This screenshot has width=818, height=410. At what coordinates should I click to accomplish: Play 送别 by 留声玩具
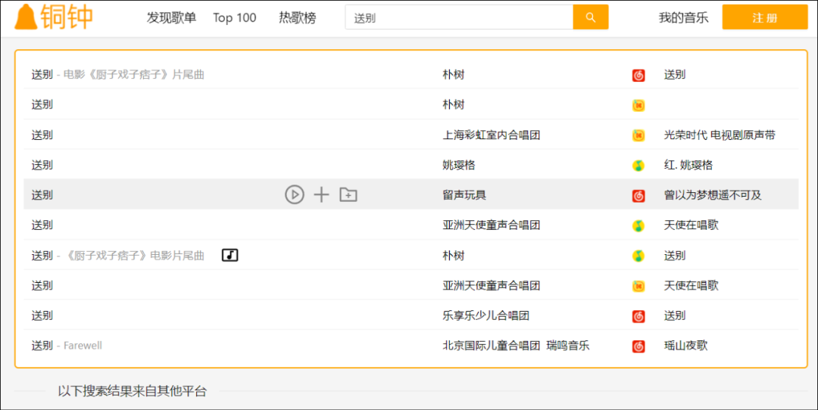tap(294, 195)
